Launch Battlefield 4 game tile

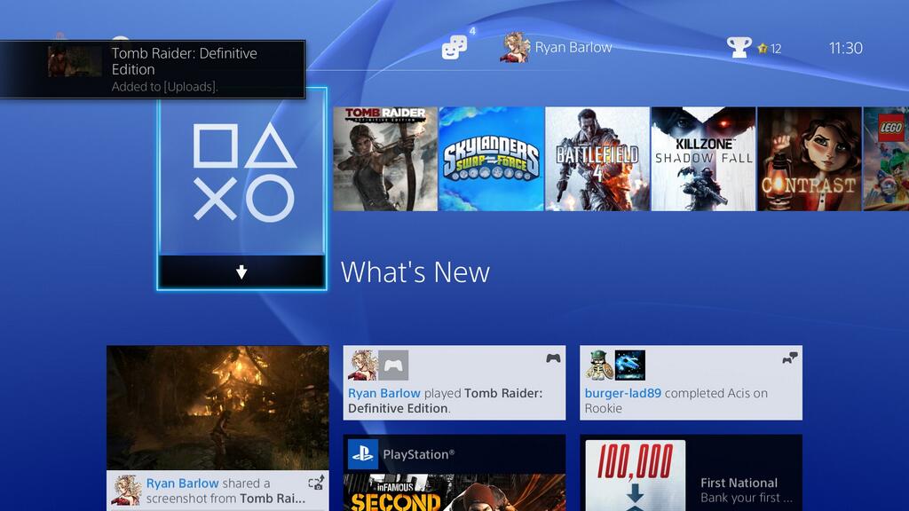click(x=597, y=159)
